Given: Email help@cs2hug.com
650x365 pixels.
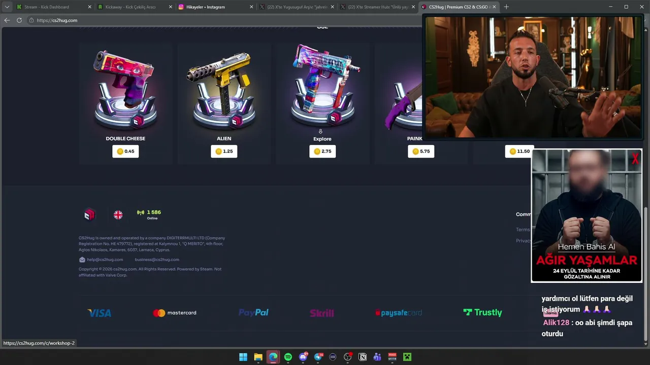Looking at the screenshot, I should click(105, 260).
